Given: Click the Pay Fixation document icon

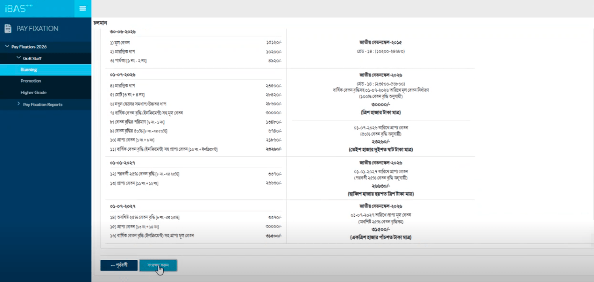Looking at the screenshot, I should tap(8, 29).
